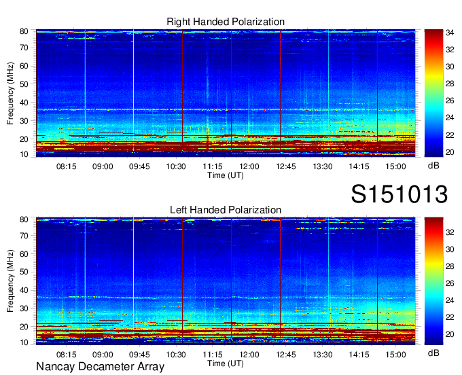Click the Left Handed Polarization spectrogram plot
This screenshot has height=375, width=462.
pyautogui.click(x=226, y=281)
